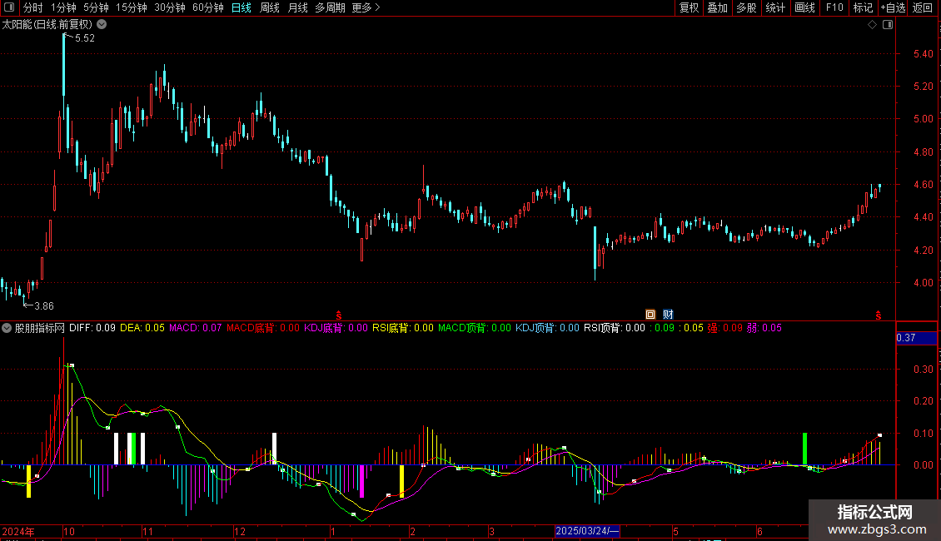Click the orange 回 marker icon
The image size is (941, 541).
[650, 315]
